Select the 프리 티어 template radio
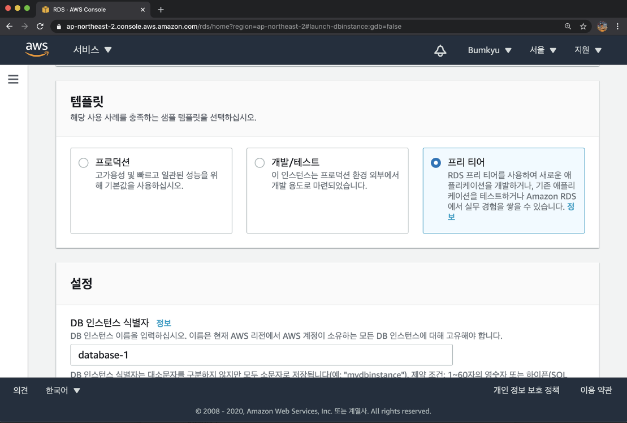 [x=436, y=163]
